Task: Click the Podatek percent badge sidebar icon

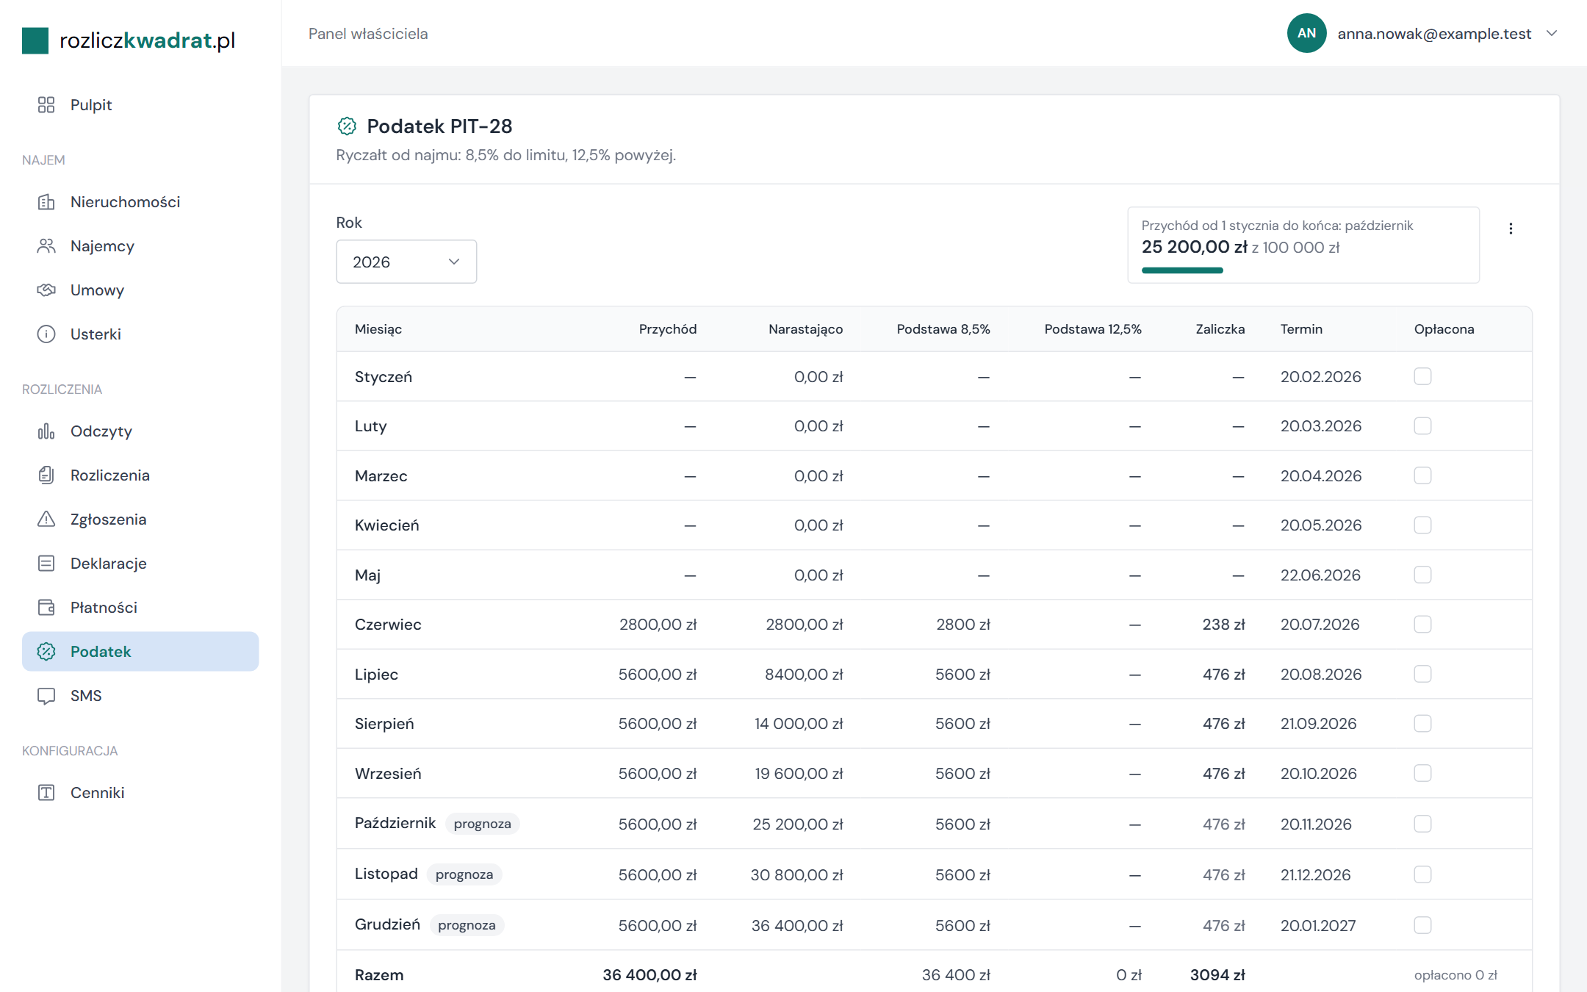Action: pos(46,652)
